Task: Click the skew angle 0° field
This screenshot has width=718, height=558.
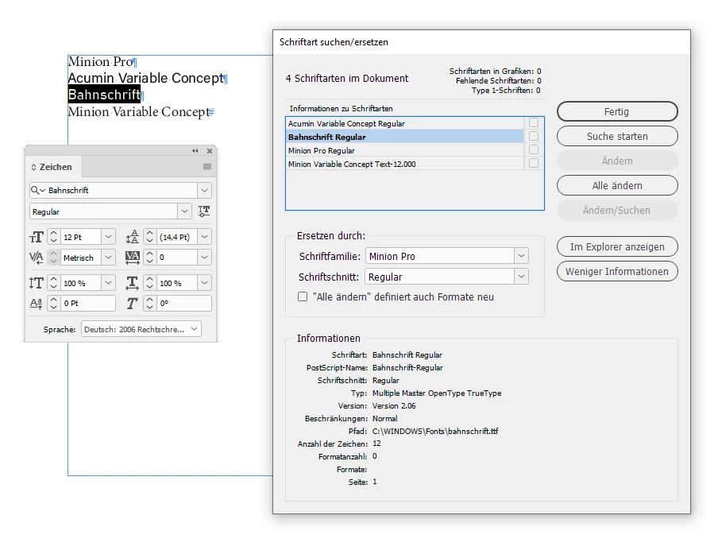Action: 184,304
